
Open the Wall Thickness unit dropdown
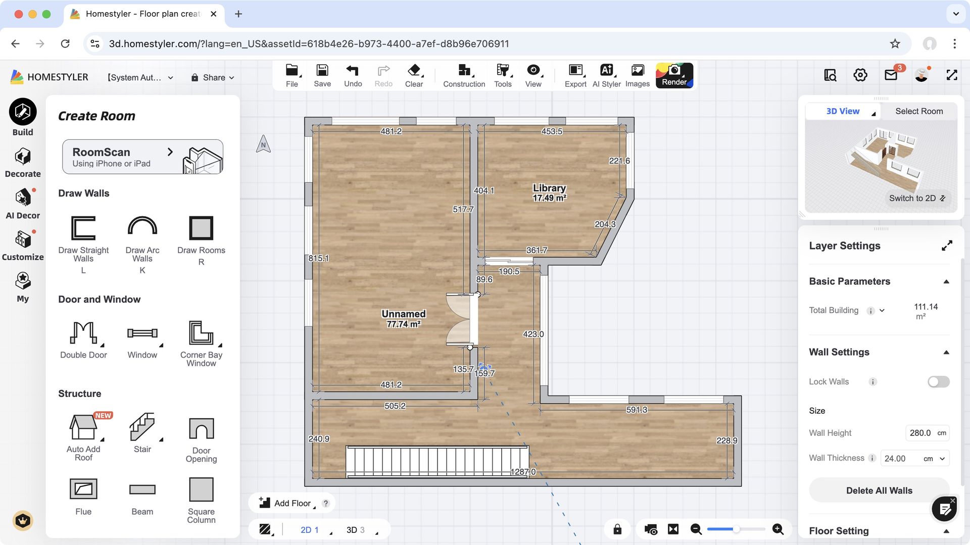pos(942,459)
